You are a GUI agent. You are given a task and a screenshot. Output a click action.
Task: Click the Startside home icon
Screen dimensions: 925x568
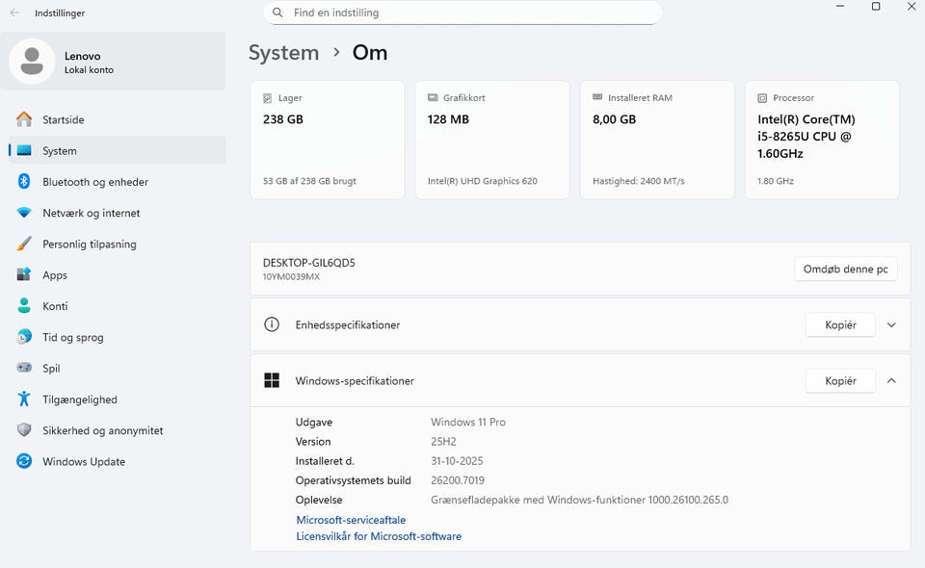pos(24,119)
